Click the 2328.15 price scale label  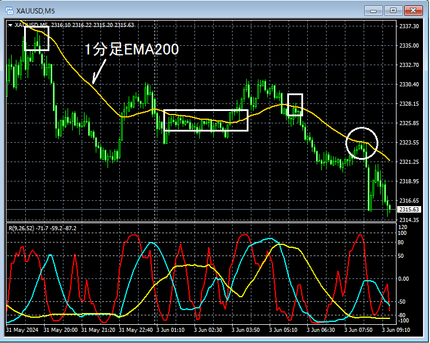pos(409,103)
